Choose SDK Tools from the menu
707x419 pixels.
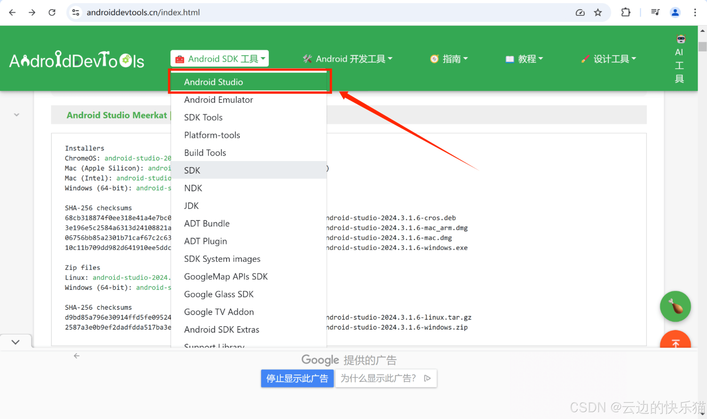pyautogui.click(x=249, y=117)
